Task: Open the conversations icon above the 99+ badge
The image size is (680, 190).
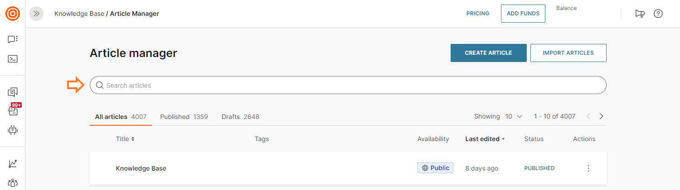Action: 13,92
